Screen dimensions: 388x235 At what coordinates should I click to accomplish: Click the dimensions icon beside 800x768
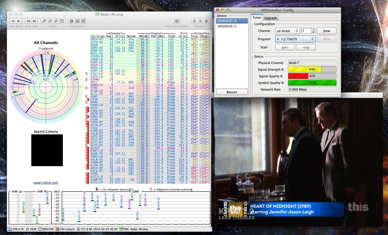[x=40, y=229]
